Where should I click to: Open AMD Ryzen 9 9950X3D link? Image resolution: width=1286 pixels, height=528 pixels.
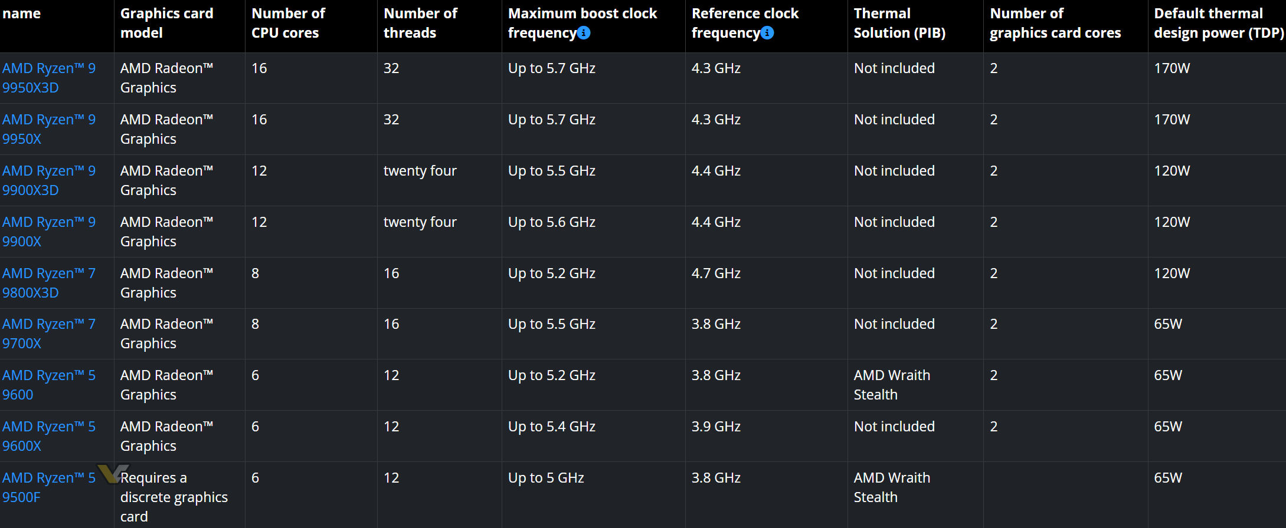click(x=48, y=78)
